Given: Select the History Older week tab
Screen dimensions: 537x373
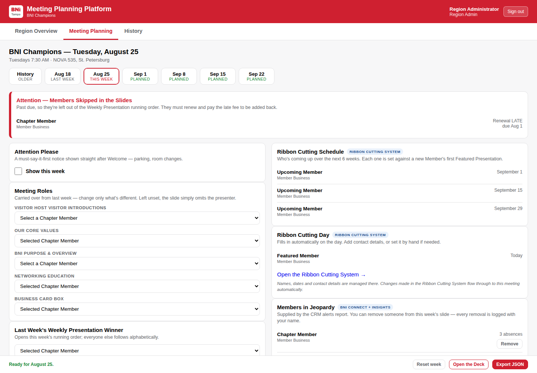Looking at the screenshot, I should [25, 76].
